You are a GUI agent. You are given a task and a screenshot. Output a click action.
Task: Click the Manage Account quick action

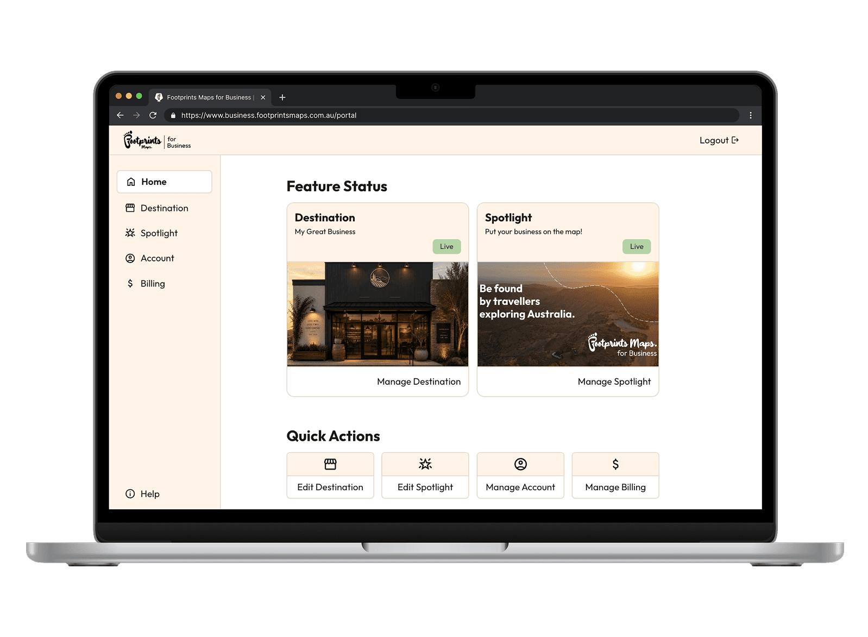pyautogui.click(x=520, y=476)
